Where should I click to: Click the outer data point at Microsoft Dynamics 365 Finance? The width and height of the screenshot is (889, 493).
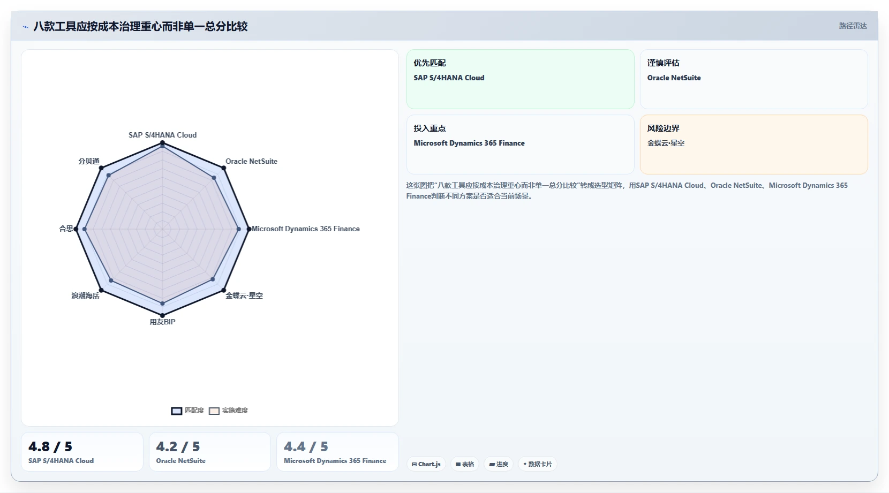pyautogui.click(x=249, y=229)
